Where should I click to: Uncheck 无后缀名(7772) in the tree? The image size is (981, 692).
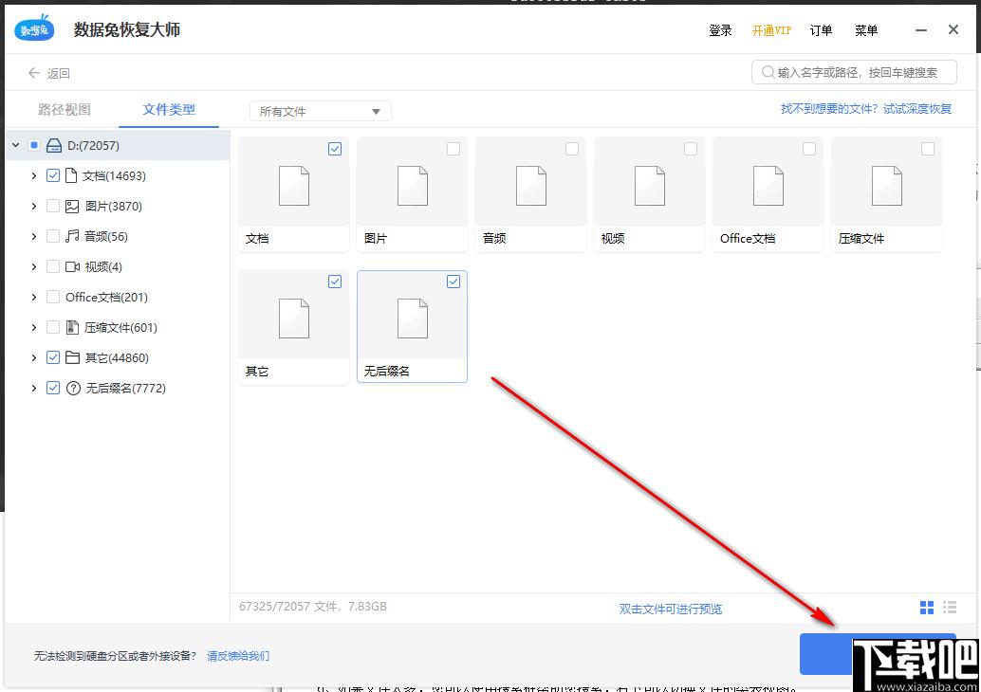pyautogui.click(x=53, y=389)
